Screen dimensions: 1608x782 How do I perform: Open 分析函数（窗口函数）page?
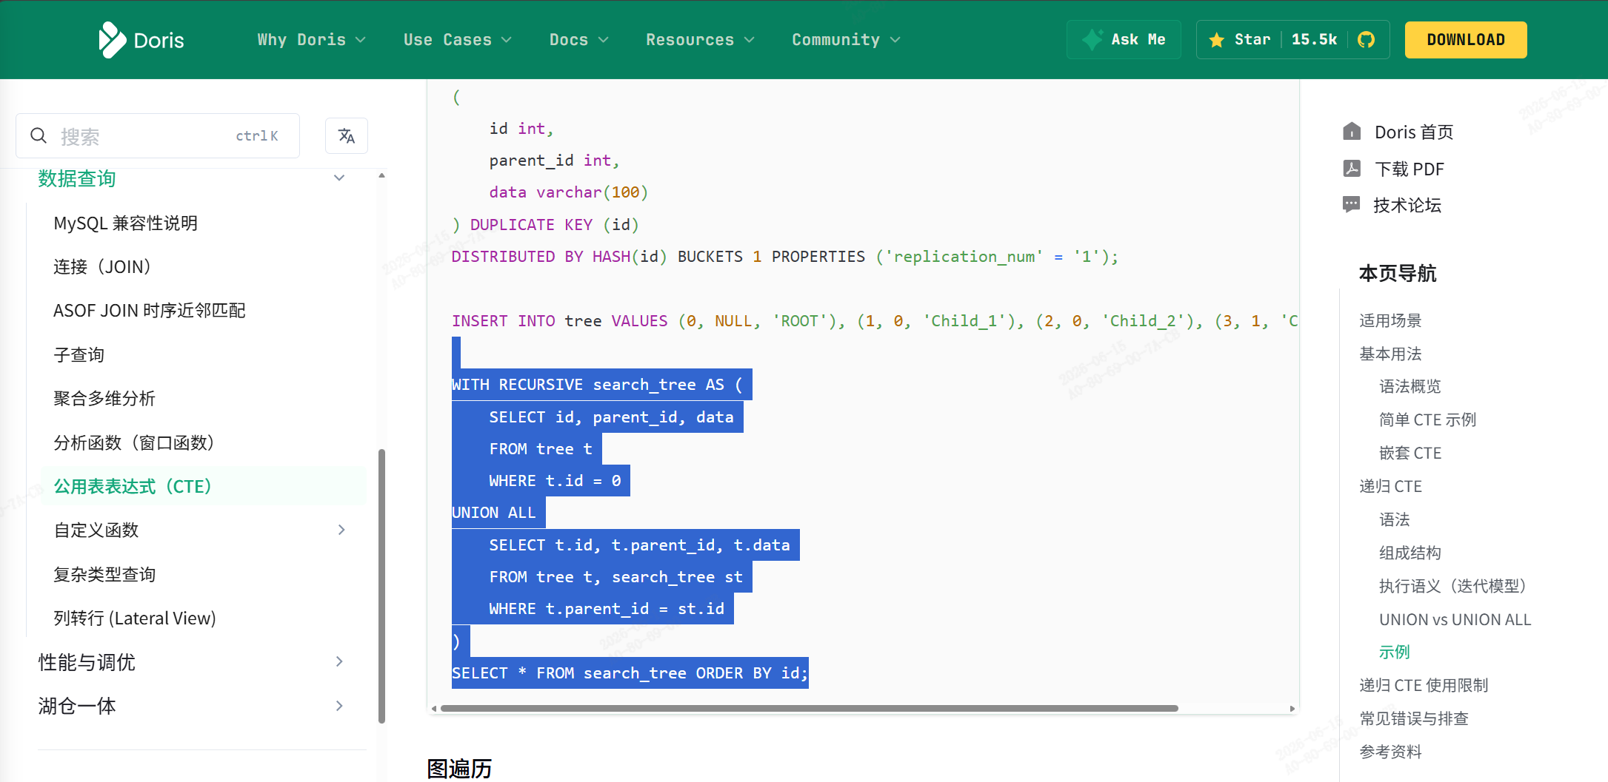[134, 443]
